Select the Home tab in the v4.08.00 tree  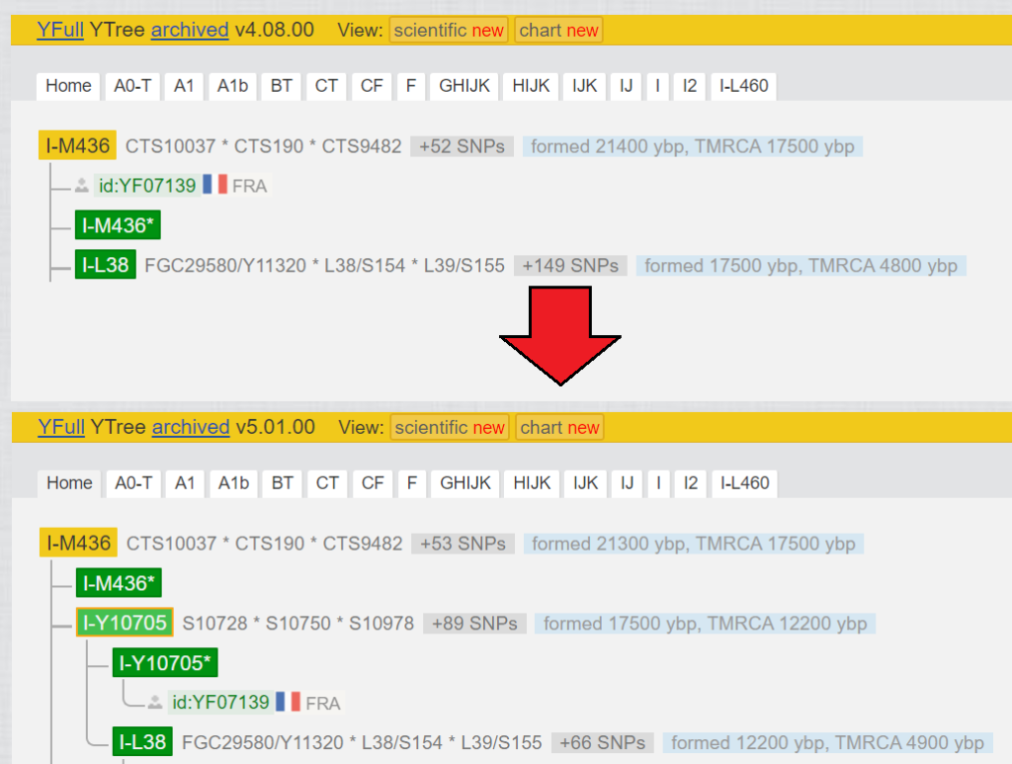click(x=68, y=86)
